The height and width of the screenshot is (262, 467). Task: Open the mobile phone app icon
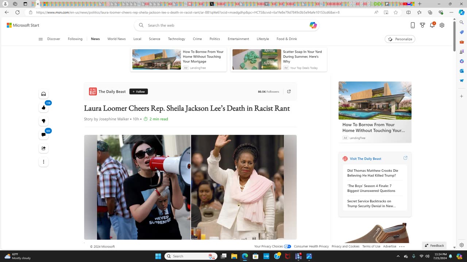pos(413,25)
